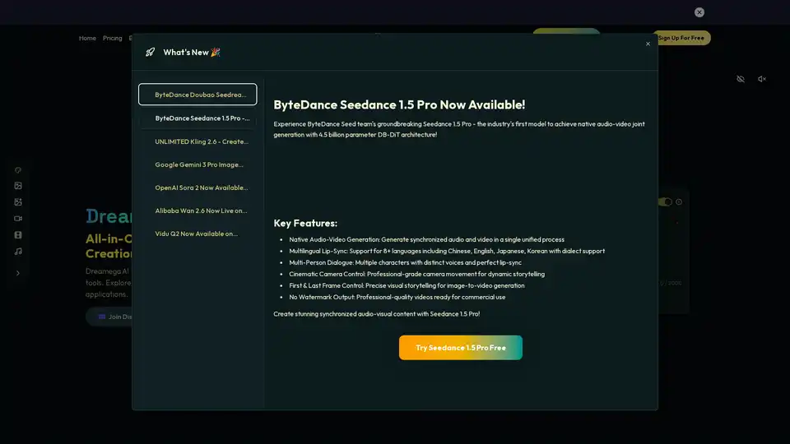Screen dimensions: 790x444
Task: Select Google Gemini 3 Pro Image item
Action: pyautogui.click(x=197, y=164)
